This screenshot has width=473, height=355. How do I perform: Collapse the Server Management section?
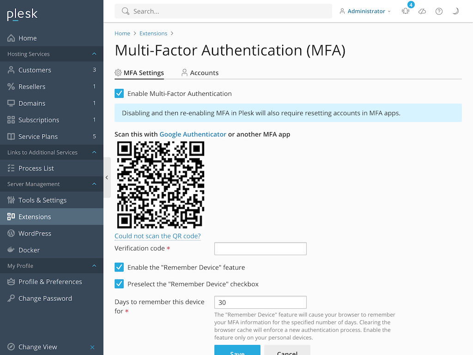click(94, 184)
